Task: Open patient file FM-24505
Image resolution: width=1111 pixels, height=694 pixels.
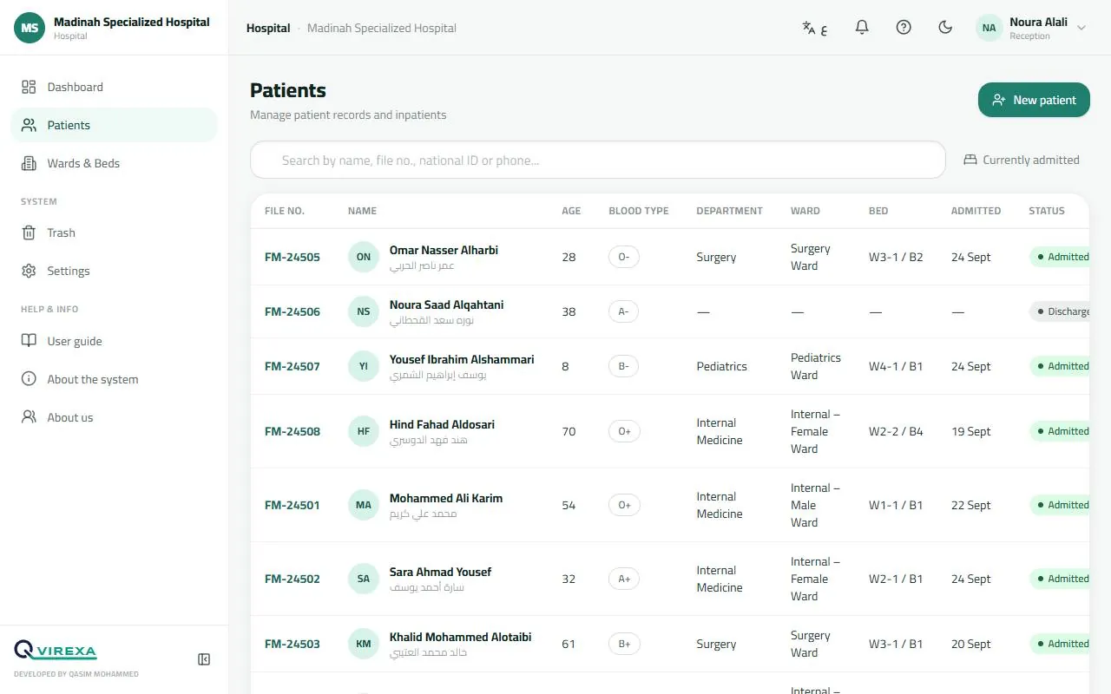Action: [293, 257]
